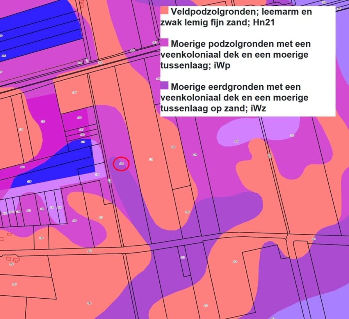The width and height of the screenshot is (349, 319).
Task: Click the salmon Veldpodzolgronden Hn21 legend swatch
Action: click(x=165, y=11)
